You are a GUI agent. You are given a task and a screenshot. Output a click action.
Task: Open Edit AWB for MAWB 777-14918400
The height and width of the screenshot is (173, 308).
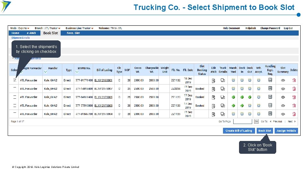click(x=213, y=89)
